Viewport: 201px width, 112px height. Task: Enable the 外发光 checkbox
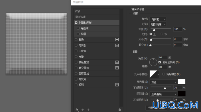click(76, 79)
